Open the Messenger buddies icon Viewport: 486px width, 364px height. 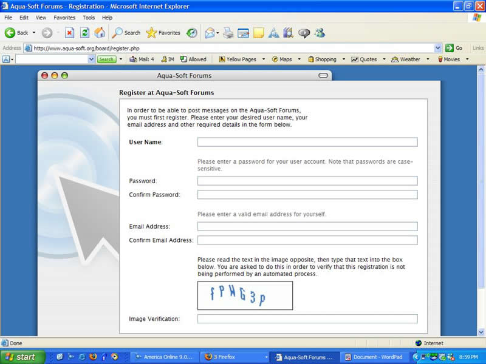point(320,33)
